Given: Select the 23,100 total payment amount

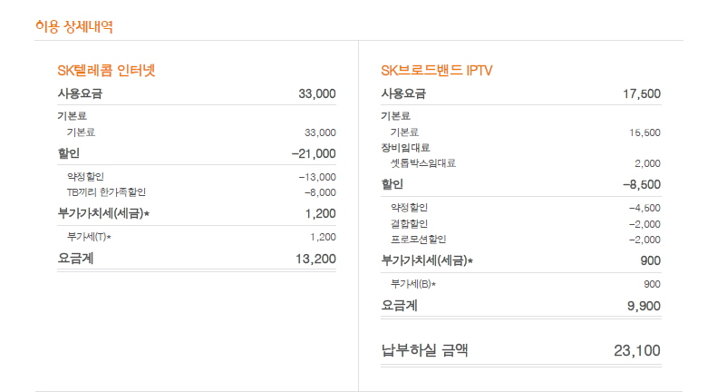Looking at the screenshot, I should [x=637, y=350].
